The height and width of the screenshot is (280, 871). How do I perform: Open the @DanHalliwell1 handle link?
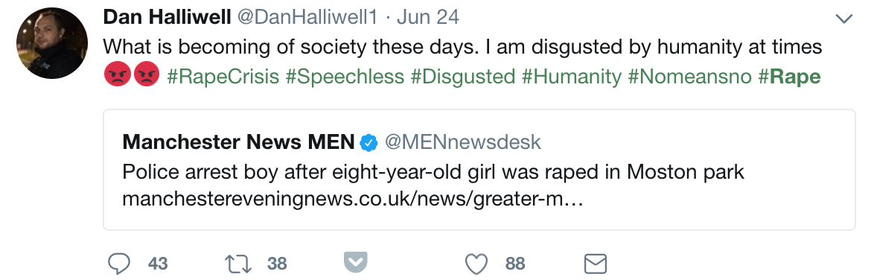click(307, 18)
